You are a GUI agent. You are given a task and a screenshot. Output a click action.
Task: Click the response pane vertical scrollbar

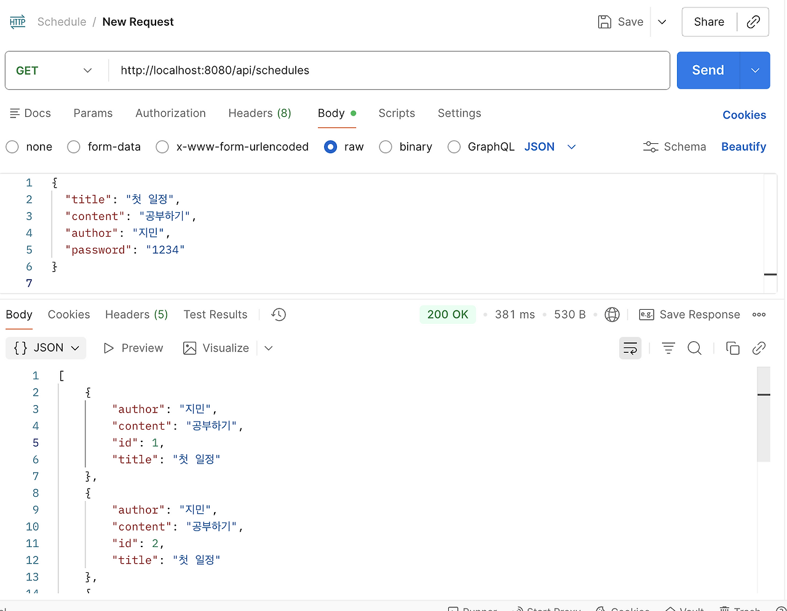point(764,415)
